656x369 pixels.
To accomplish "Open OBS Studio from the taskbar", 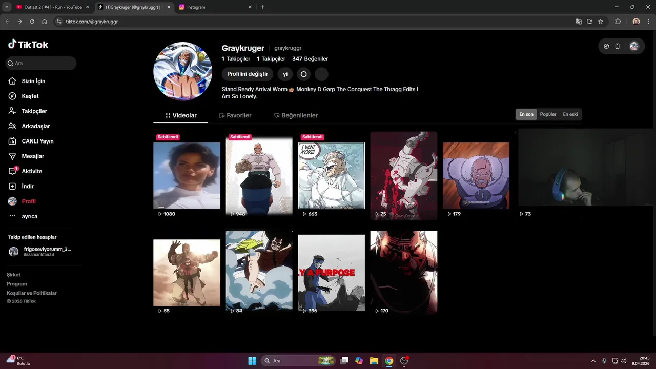I will 404,361.
